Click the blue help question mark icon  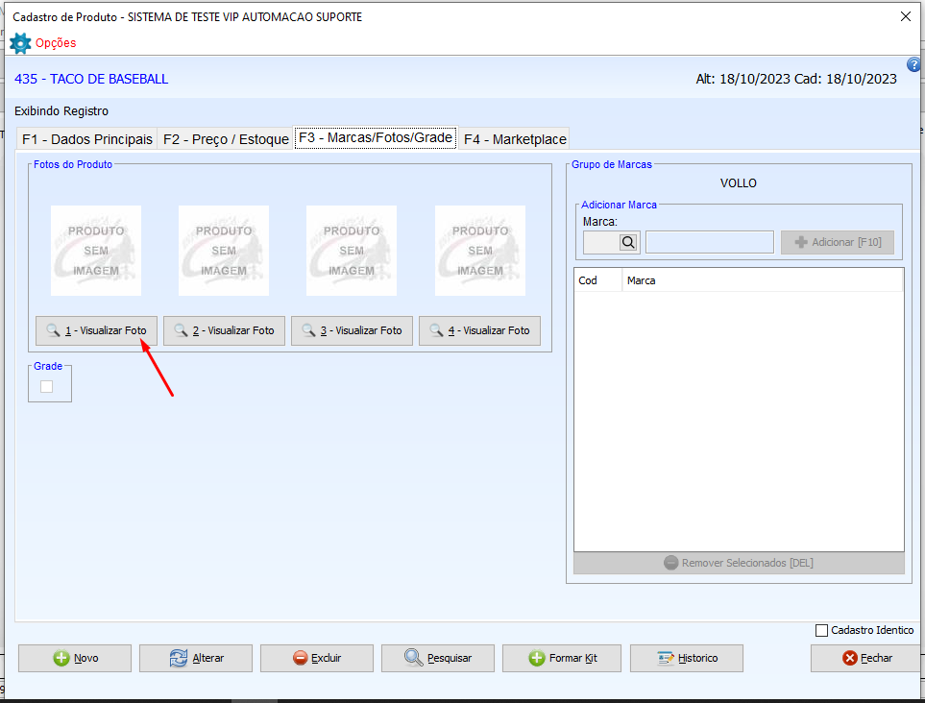[x=913, y=64]
